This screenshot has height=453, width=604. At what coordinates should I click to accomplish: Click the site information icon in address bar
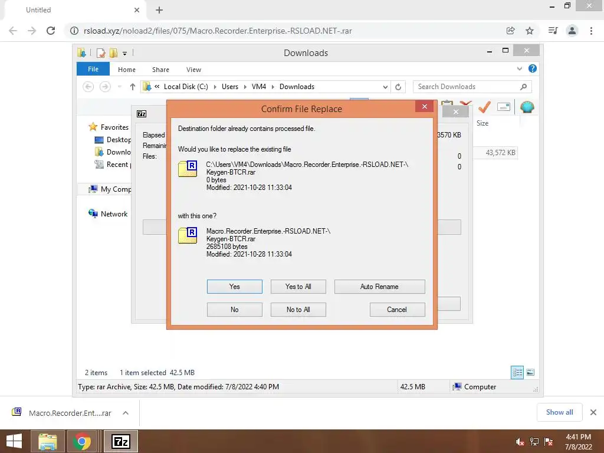pyautogui.click(x=74, y=31)
